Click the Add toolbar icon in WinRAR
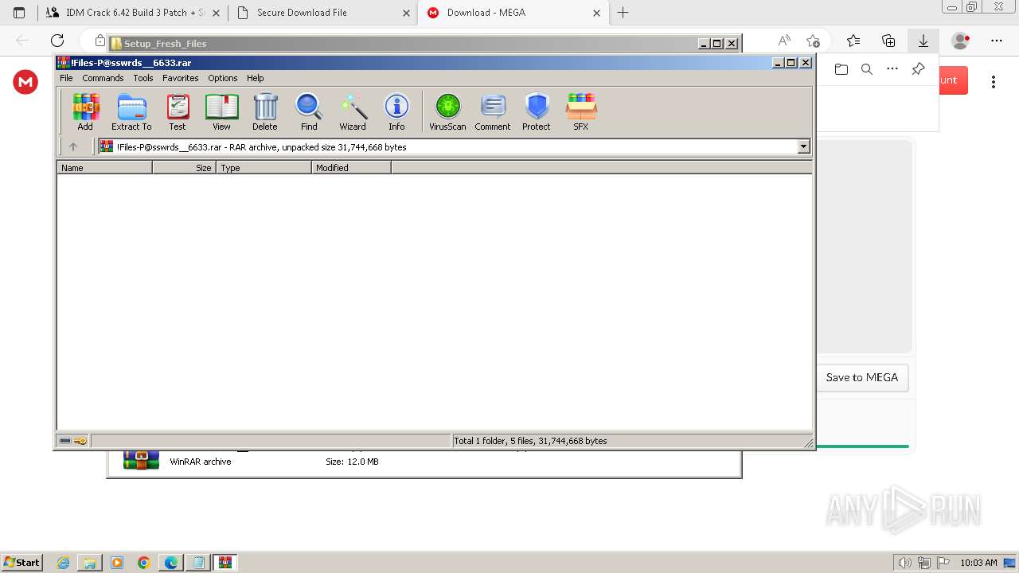The width and height of the screenshot is (1019, 573). 85,111
